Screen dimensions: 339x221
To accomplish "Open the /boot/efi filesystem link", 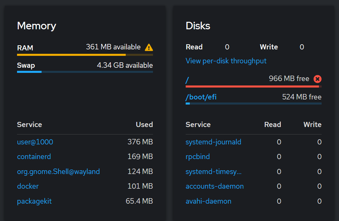I will point(201,97).
